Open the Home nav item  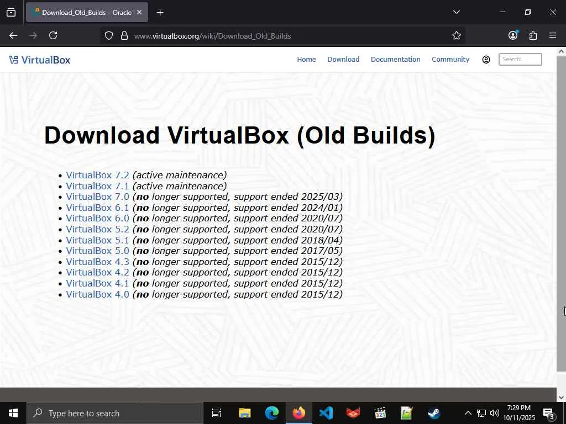[306, 60]
